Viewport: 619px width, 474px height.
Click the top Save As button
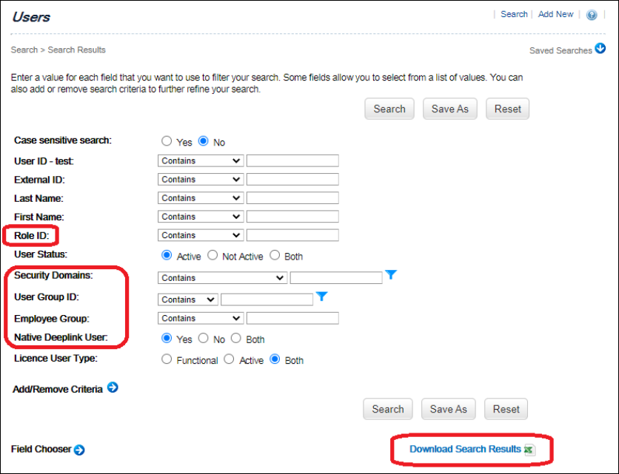450,109
